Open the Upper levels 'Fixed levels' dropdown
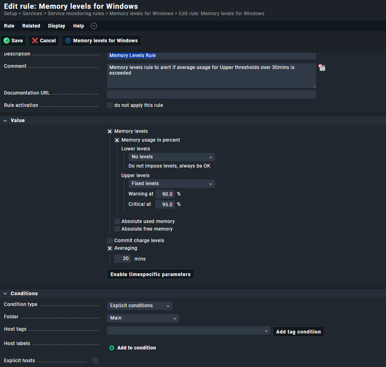 click(172, 183)
